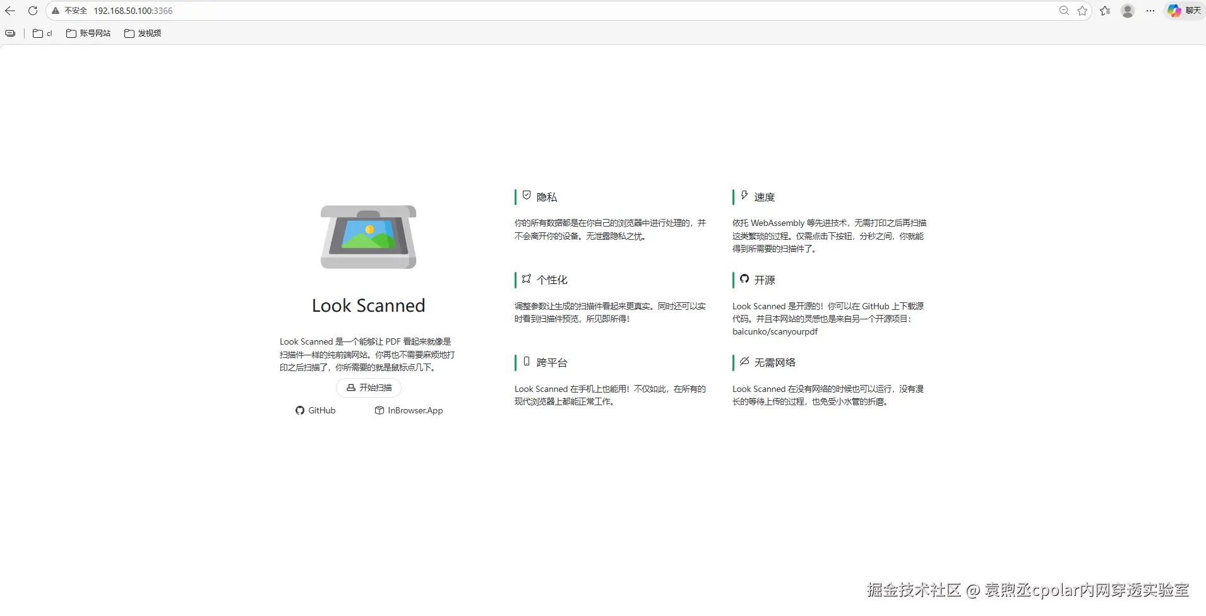1206x616 pixels.
Task: Reload the page with the refresh icon
Action: click(x=33, y=11)
